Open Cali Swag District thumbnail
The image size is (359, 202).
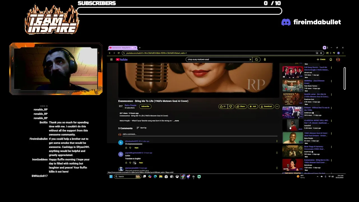[293, 72]
